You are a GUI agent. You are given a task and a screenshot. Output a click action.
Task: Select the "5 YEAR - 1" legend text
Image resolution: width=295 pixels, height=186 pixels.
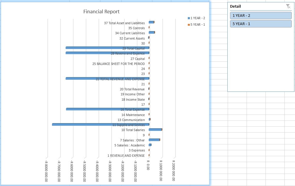198,25
